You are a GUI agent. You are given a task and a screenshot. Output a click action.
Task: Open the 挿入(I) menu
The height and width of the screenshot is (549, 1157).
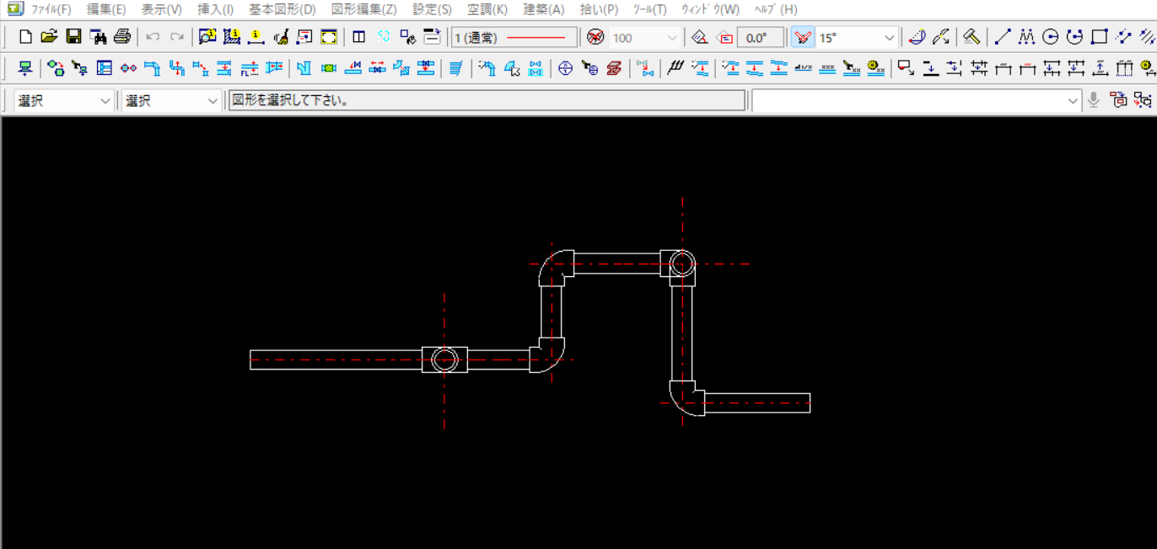pyautogui.click(x=215, y=9)
